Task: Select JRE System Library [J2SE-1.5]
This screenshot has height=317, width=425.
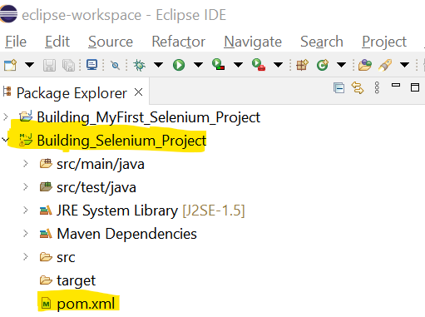Action: (151, 211)
